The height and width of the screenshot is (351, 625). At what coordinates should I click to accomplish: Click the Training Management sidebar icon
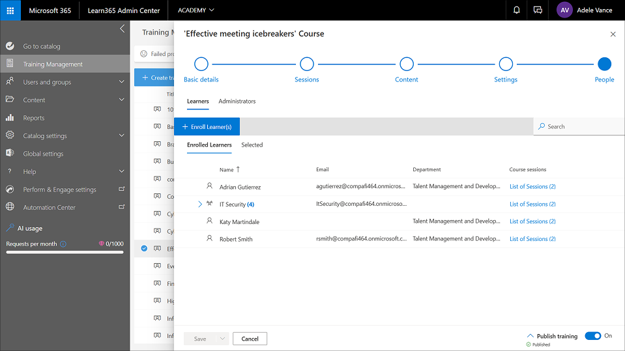point(10,64)
